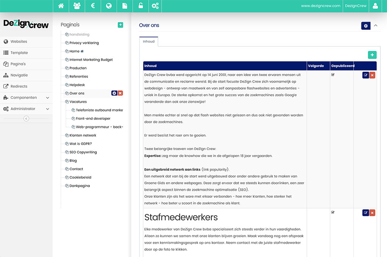The height and width of the screenshot is (257, 387).
Task: Add a new page with green plus
Action: (x=120, y=25)
